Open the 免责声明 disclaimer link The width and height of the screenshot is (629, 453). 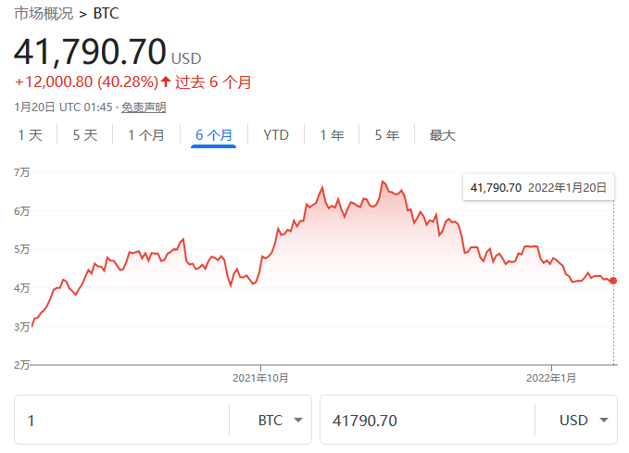144,107
